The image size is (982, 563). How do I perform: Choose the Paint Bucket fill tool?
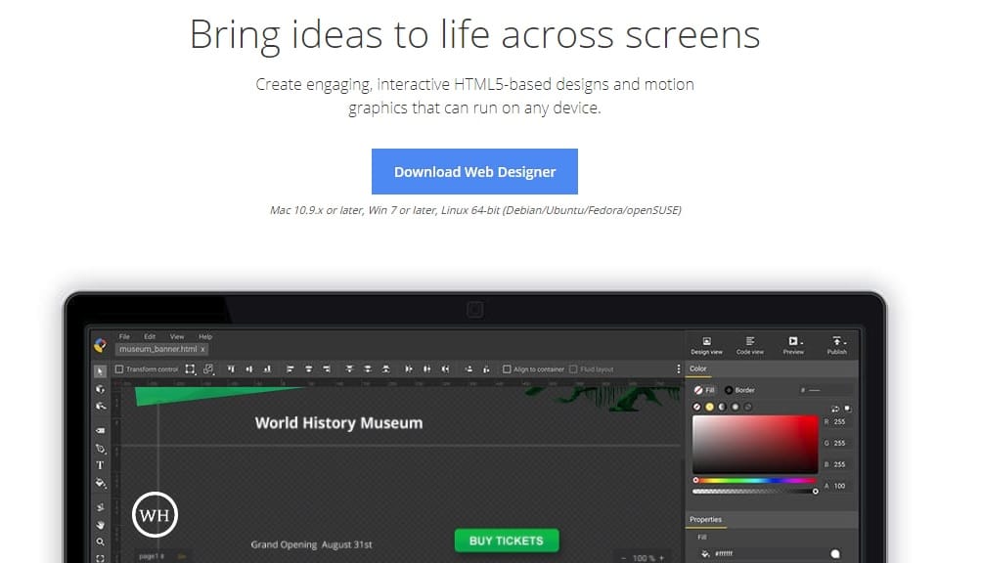100,483
